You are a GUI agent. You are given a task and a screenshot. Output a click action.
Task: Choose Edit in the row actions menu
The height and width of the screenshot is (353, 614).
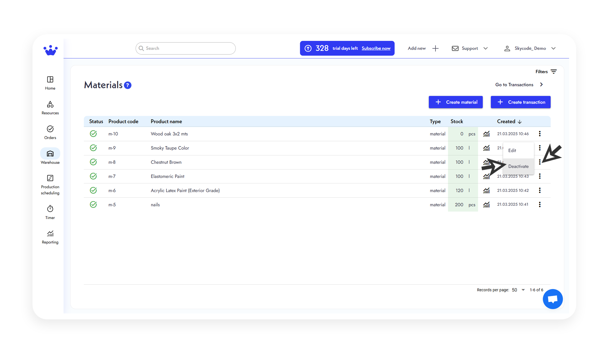(512, 150)
